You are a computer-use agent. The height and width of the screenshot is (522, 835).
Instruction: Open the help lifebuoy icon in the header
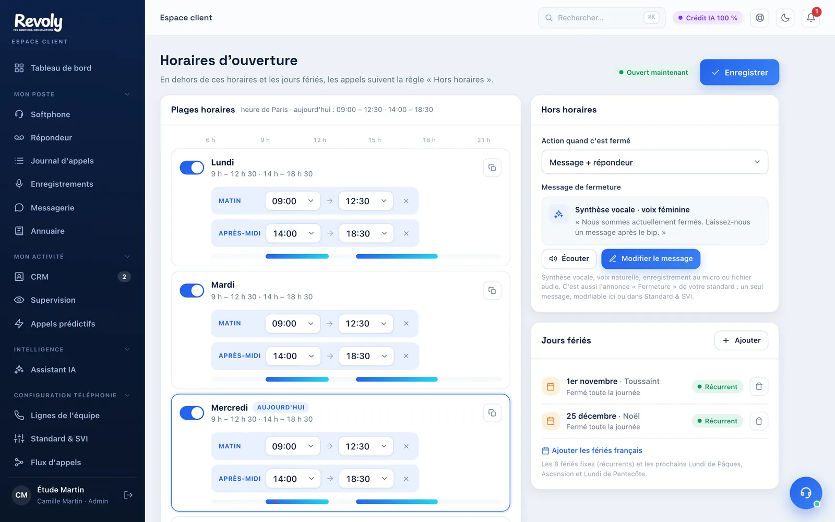(760, 18)
